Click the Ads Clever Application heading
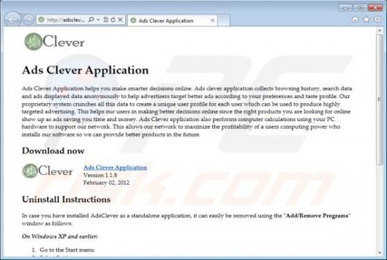 coord(86,71)
